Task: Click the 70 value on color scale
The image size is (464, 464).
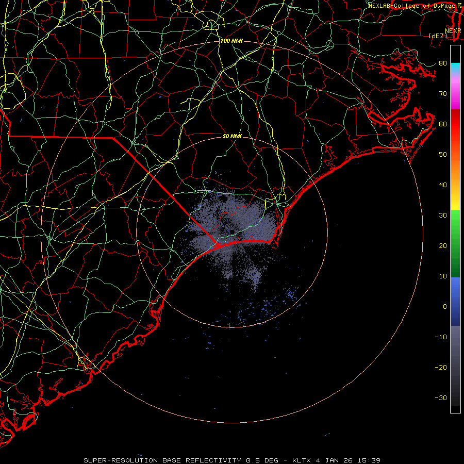Action: click(x=443, y=93)
